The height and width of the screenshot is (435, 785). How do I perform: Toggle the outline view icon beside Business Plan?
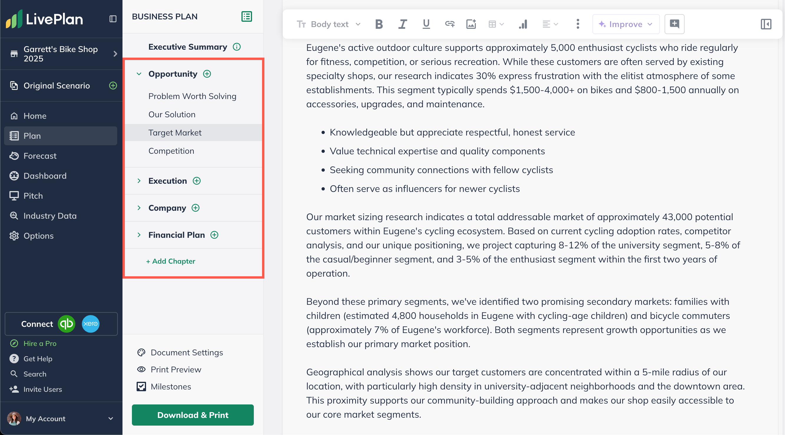[246, 16]
